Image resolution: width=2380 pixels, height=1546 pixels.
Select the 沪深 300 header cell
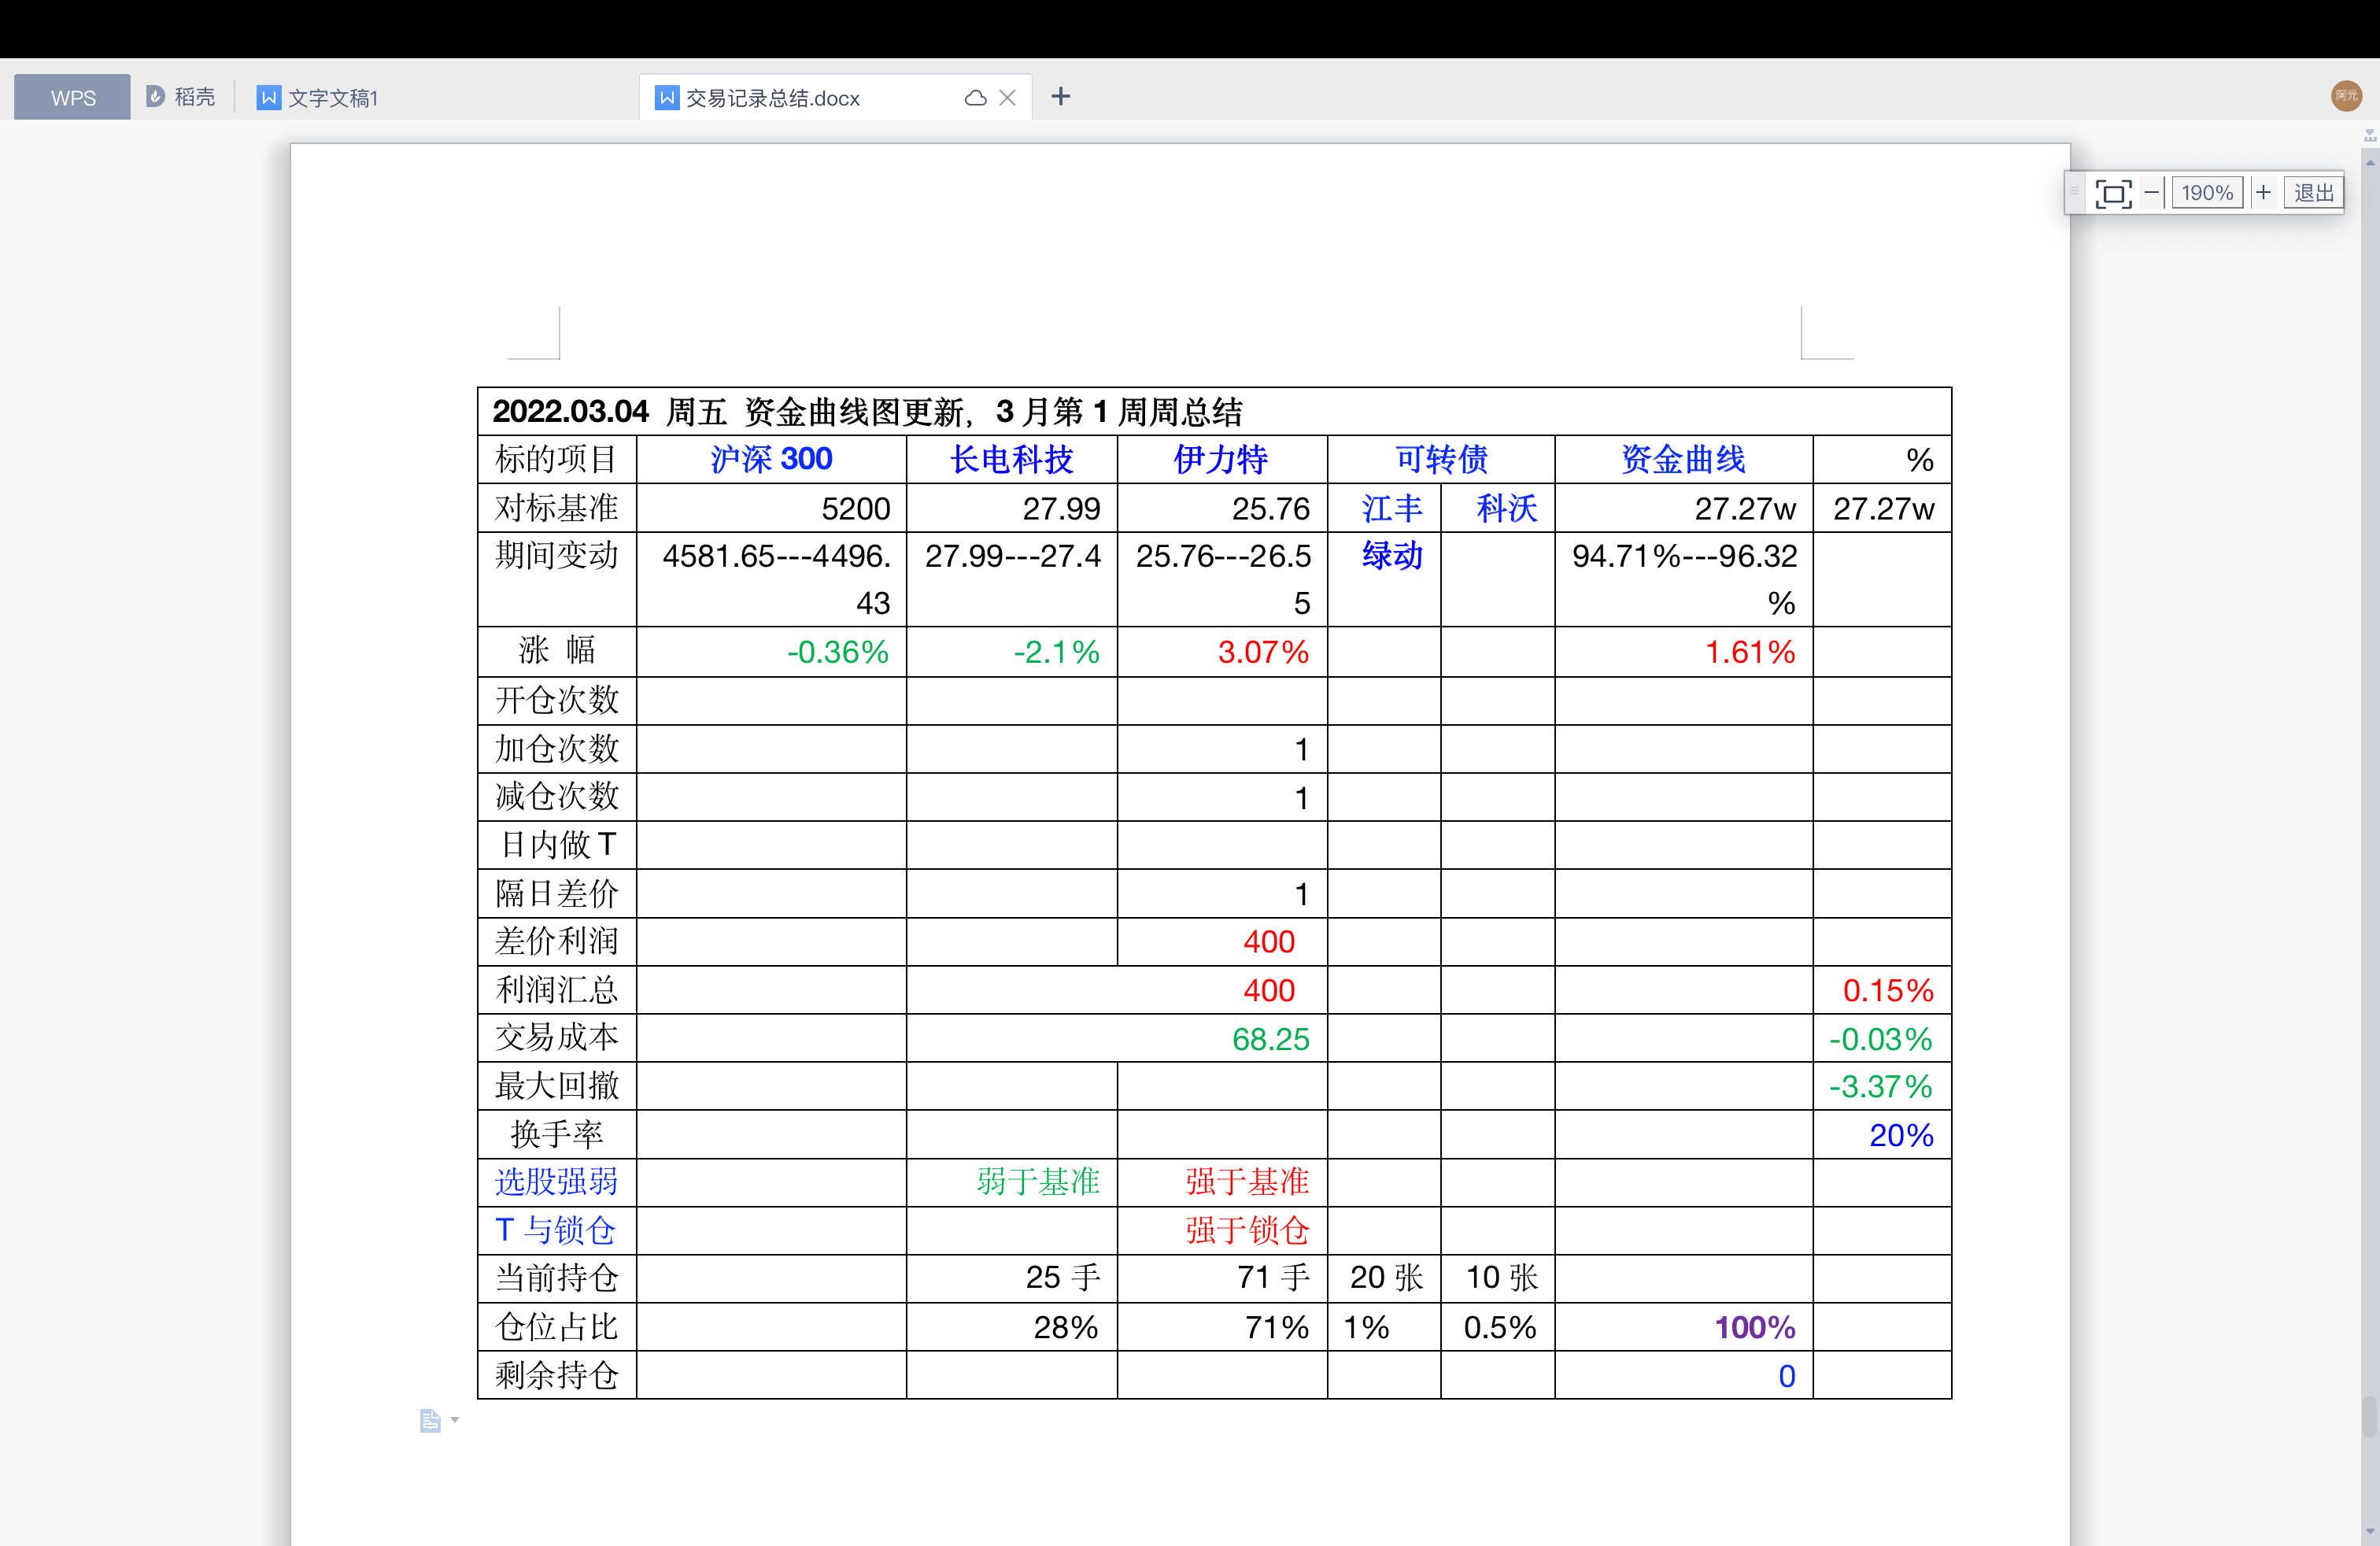coord(771,459)
